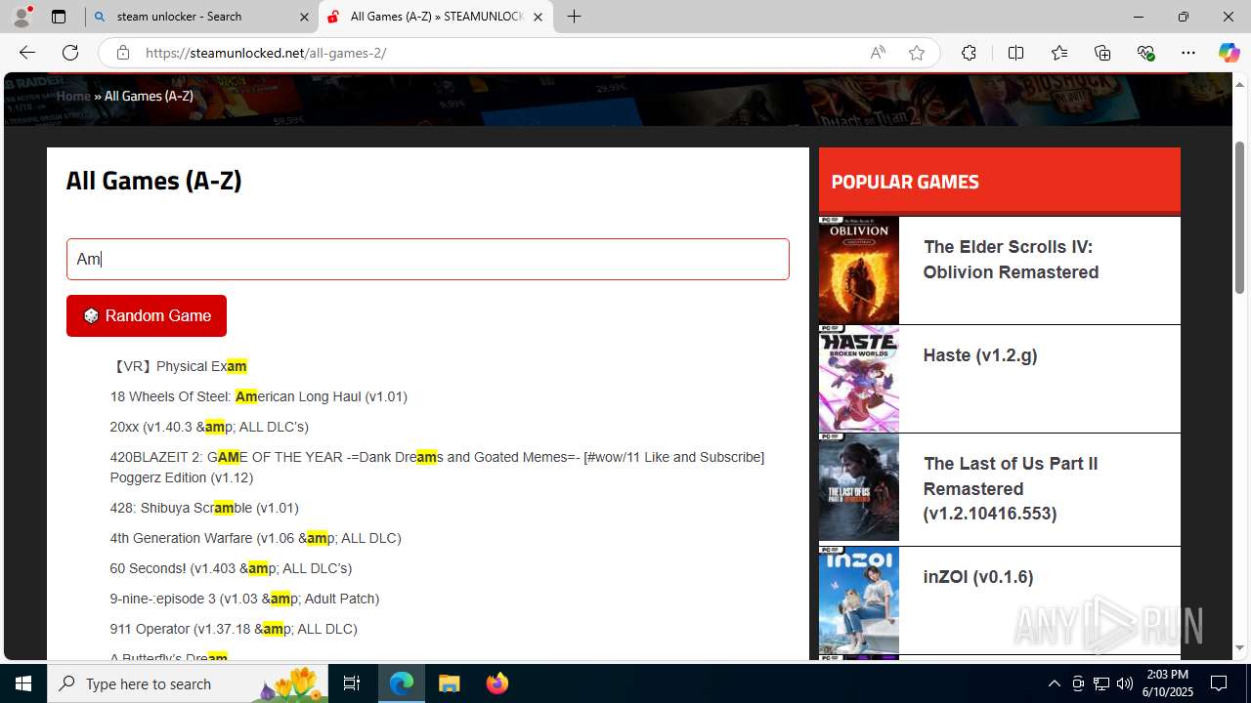The height and width of the screenshot is (703, 1251).
Task: Open File Explorer from the taskbar
Action: tap(449, 683)
